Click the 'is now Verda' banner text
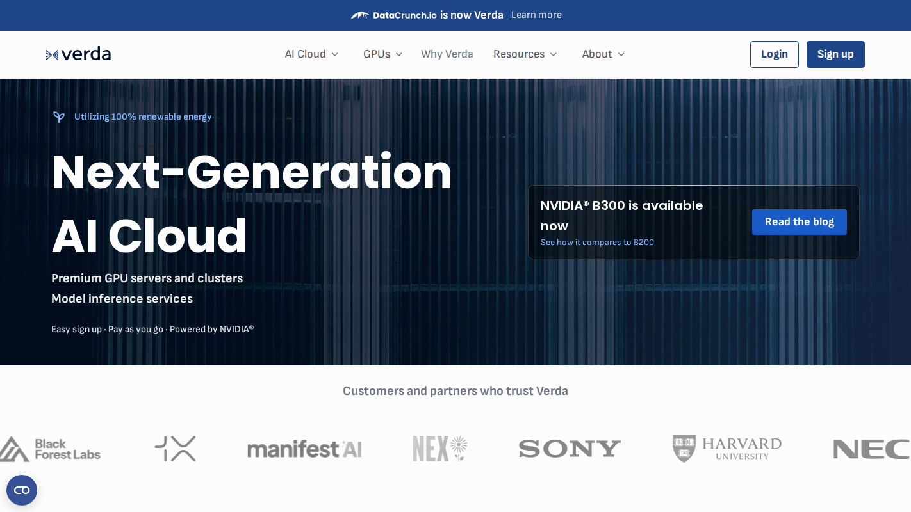The image size is (911, 512). (472, 15)
